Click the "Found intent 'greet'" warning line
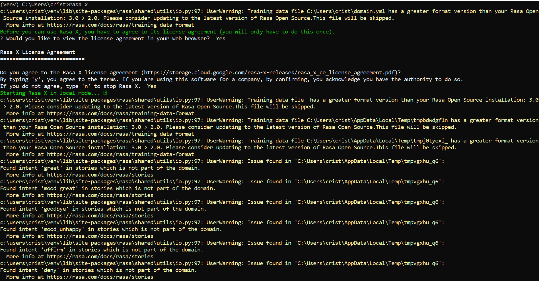 tap(100, 168)
